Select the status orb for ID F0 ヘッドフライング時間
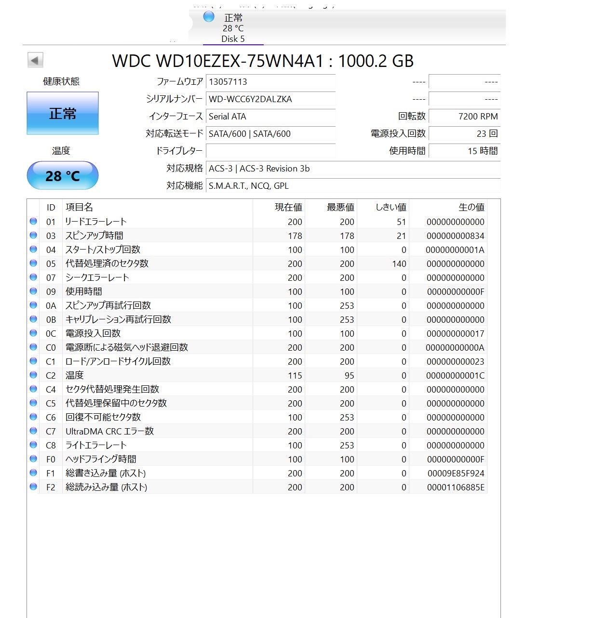This screenshot has height=618, width=594. point(33,459)
